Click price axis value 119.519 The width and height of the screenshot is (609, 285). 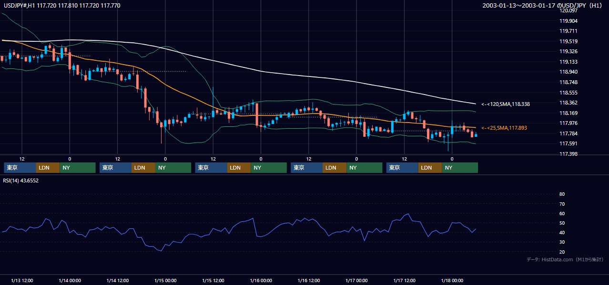[568, 41]
